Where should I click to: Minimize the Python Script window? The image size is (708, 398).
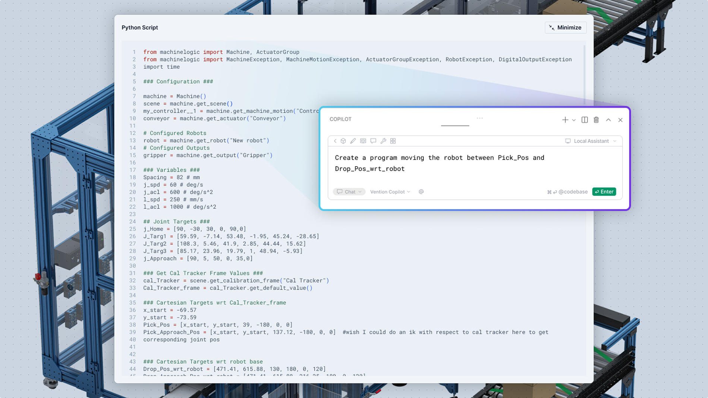coord(565,27)
